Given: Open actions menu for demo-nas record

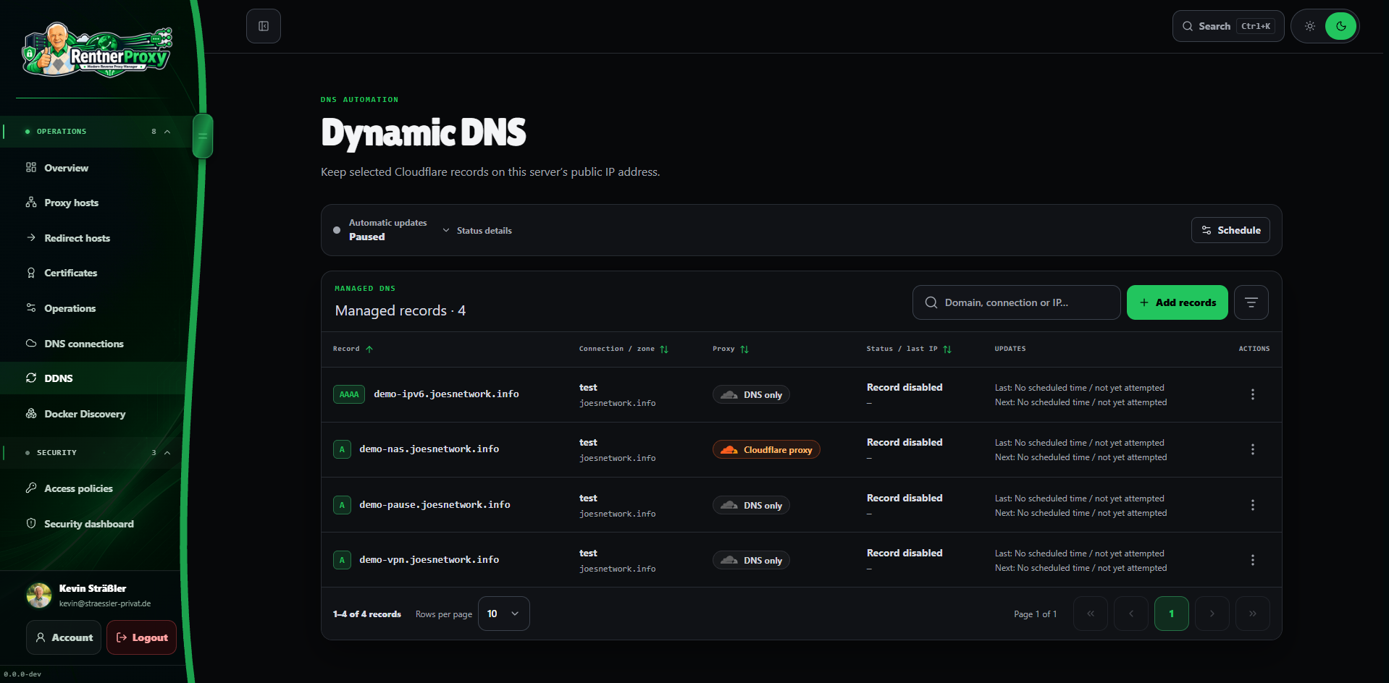Looking at the screenshot, I should [1253, 449].
